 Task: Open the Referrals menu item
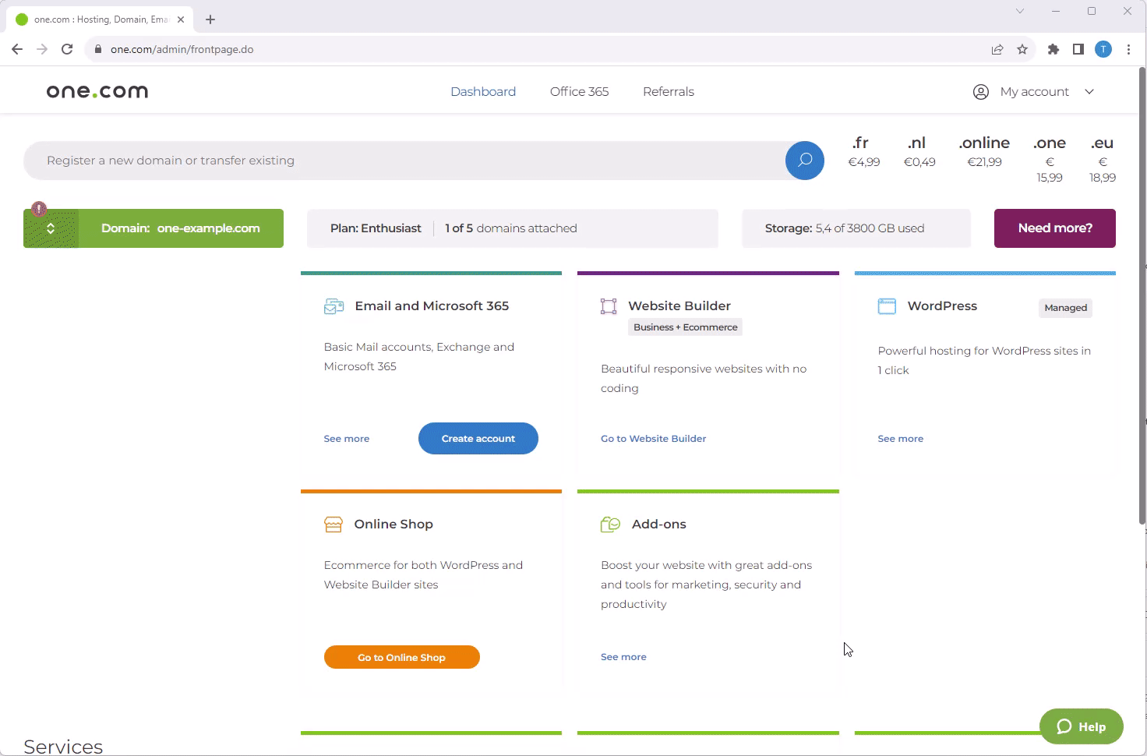tap(668, 92)
